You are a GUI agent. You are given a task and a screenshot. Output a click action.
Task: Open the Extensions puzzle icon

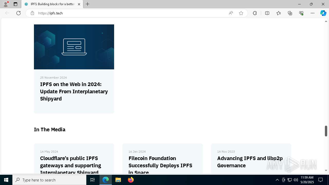coord(255,13)
